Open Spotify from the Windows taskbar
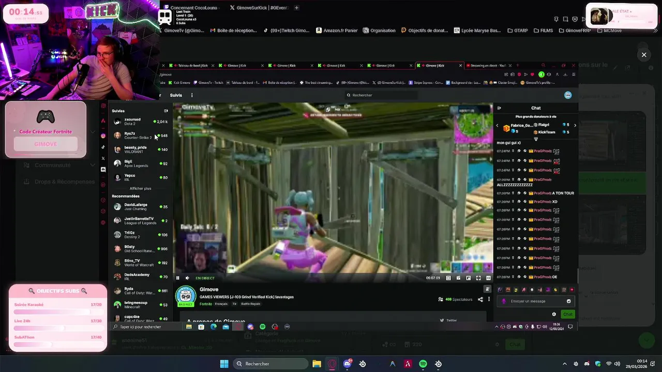This screenshot has width=662, height=372. click(423, 364)
